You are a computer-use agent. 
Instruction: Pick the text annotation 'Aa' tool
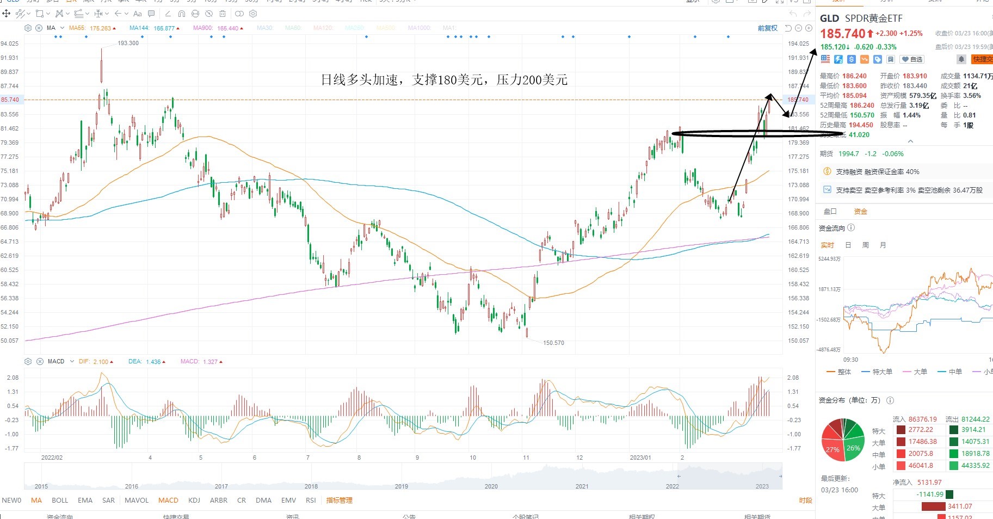(x=137, y=14)
